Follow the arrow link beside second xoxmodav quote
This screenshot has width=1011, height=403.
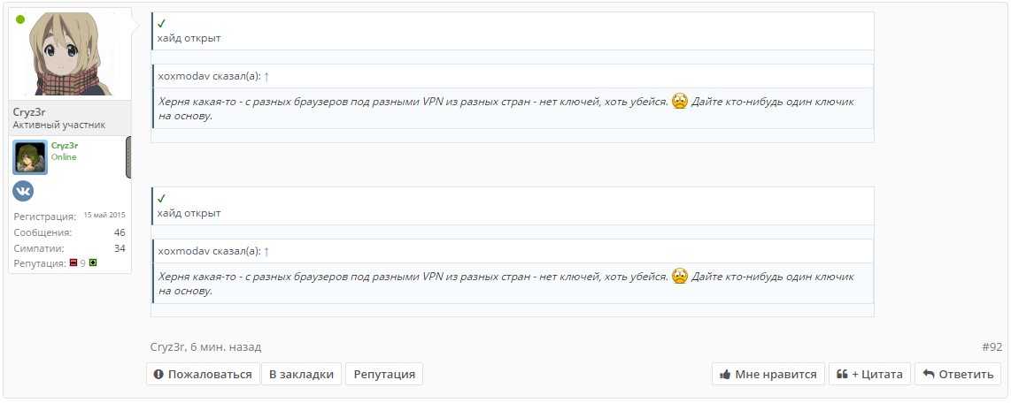[x=267, y=252]
